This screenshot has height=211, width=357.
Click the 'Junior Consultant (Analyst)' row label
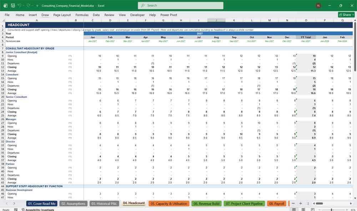click(x=21, y=52)
